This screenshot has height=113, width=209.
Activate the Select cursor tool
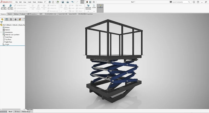click(x=82, y=2)
